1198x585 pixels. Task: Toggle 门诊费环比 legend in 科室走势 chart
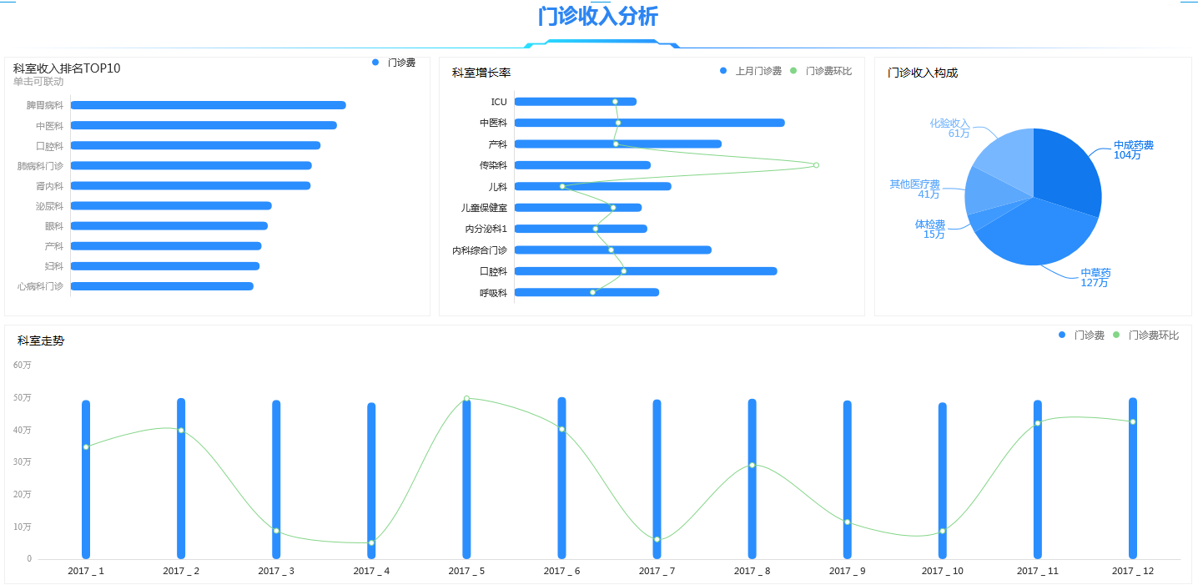[1145, 335]
